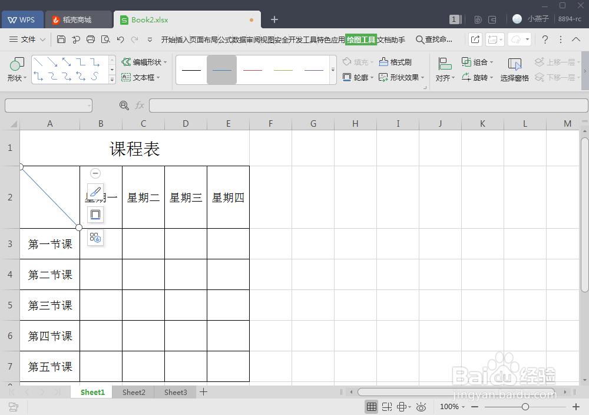Select the red line style preset
This screenshot has height=415, width=589.
pos(253,70)
